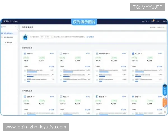Click the ICCID SIM card icon
This screenshot has height=134, width=168.
[x=133, y=54]
